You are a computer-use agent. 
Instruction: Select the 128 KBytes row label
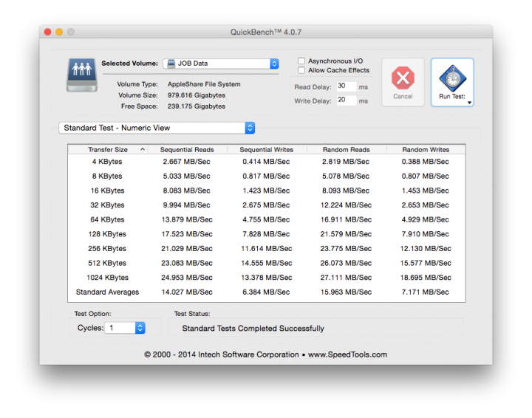click(x=107, y=234)
